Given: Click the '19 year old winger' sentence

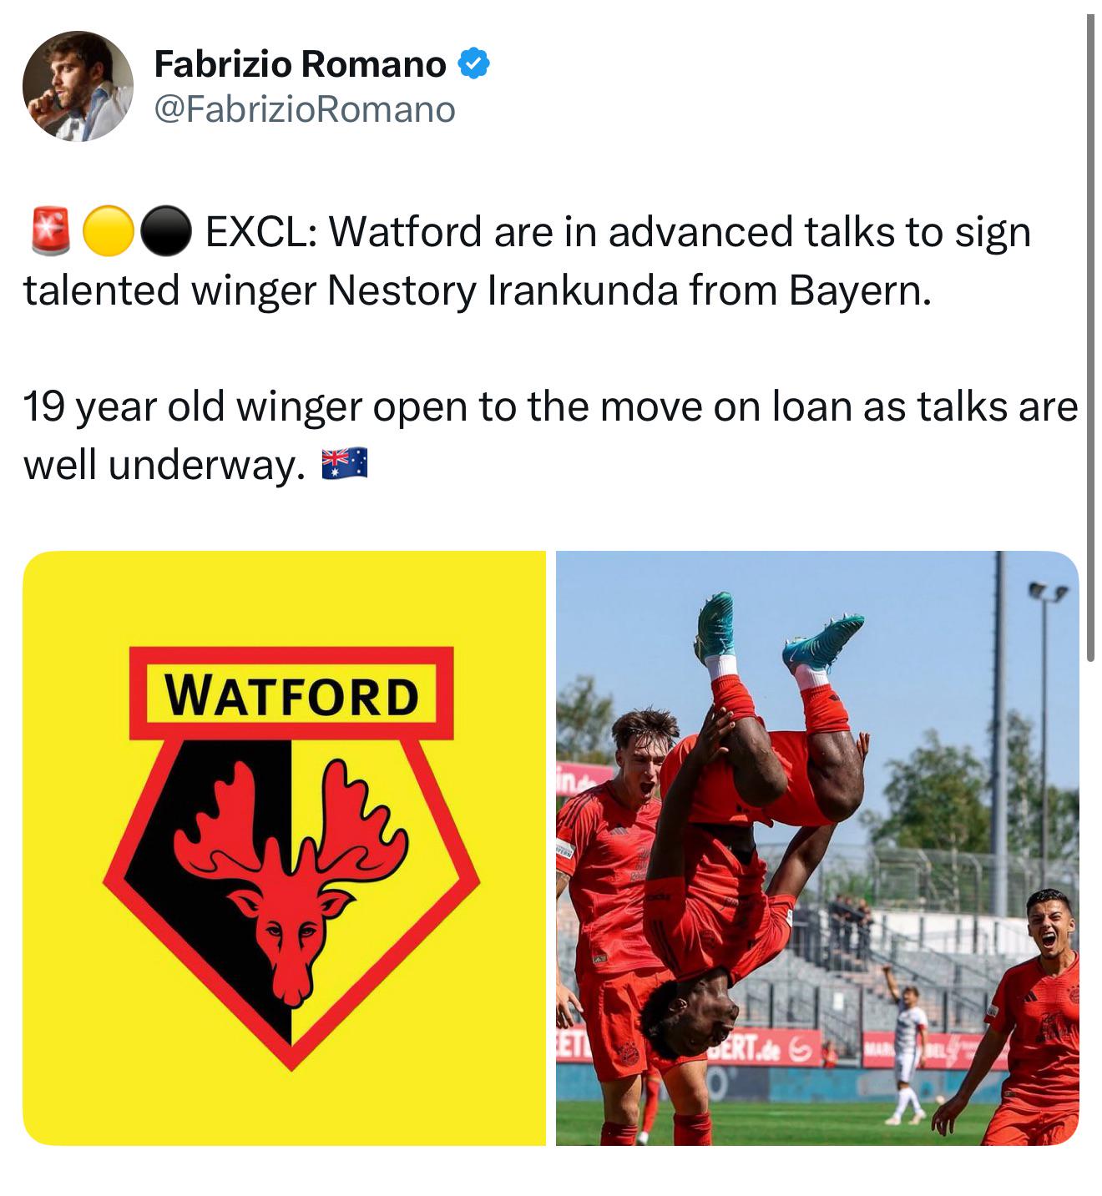Looking at the screenshot, I should pyautogui.click(x=550, y=436).
